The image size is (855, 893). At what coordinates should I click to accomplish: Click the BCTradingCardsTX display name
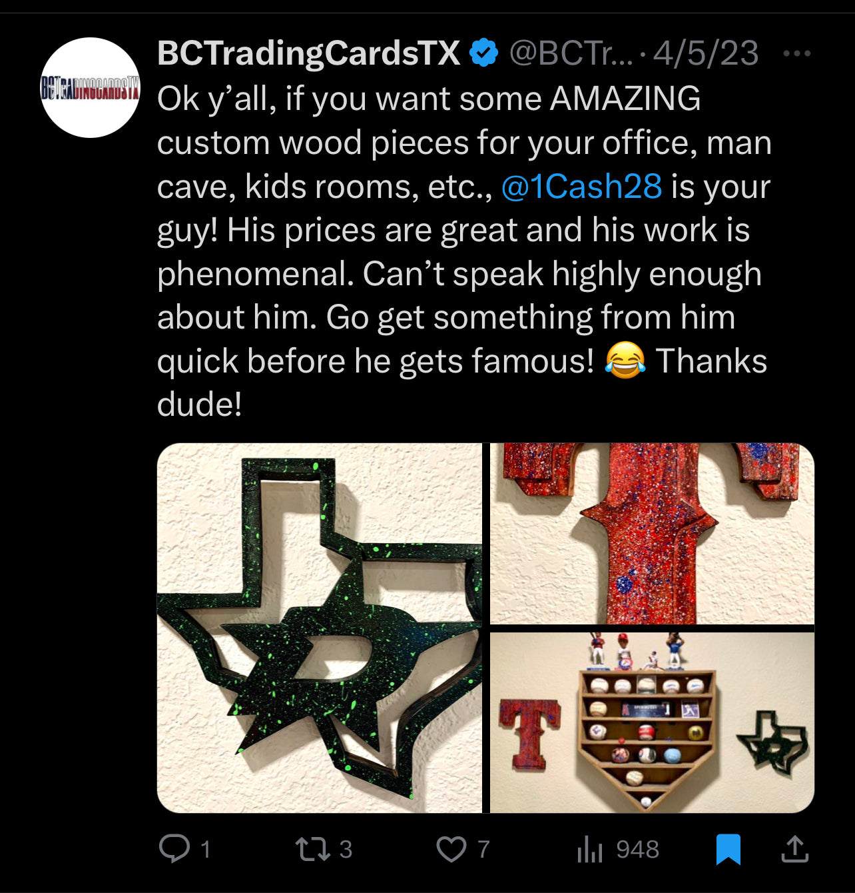(x=308, y=53)
